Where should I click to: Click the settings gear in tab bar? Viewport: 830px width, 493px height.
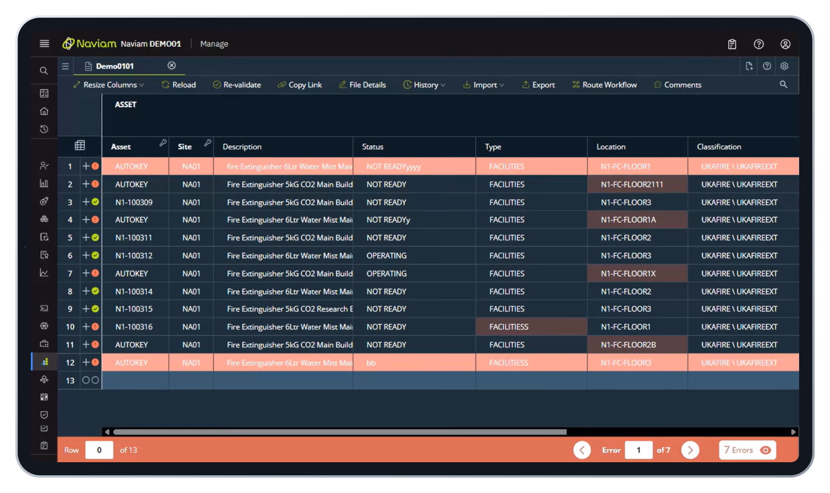784,66
